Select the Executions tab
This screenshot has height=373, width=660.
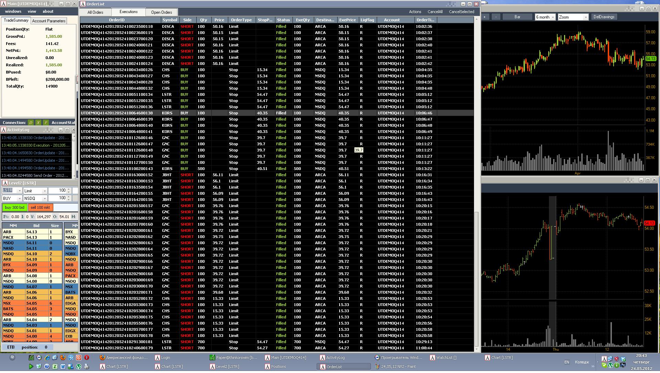click(x=129, y=12)
